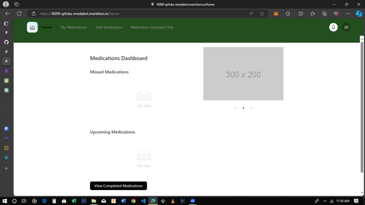The image size is (365, 205).
Task: Open Medication Assistant Chat page
Action: click(152, 27)
